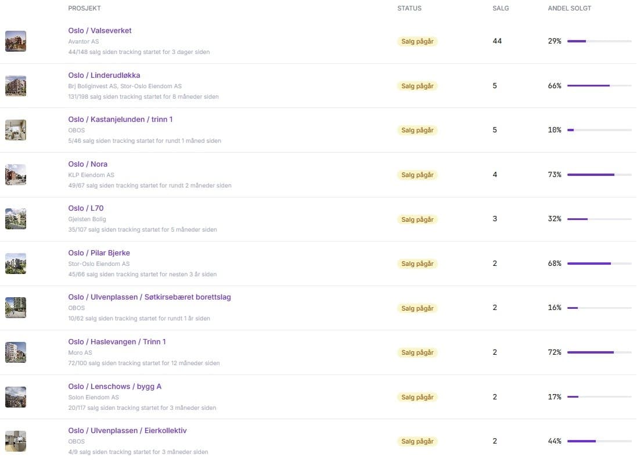Click the Nora project thumbnail
The height and width of the screenshot is (465, 637).
16,175
